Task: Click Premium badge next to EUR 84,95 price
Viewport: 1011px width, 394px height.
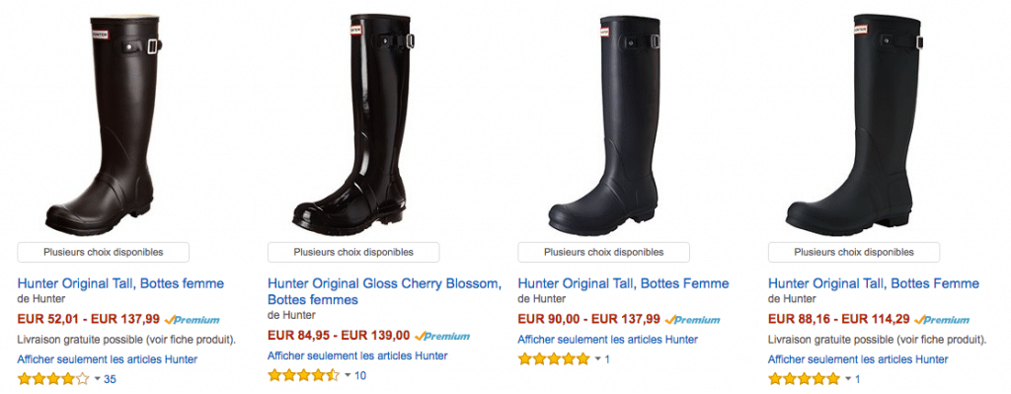Action: coord(442,336)
